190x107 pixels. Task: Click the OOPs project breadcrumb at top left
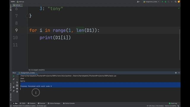tap(13, 2)
